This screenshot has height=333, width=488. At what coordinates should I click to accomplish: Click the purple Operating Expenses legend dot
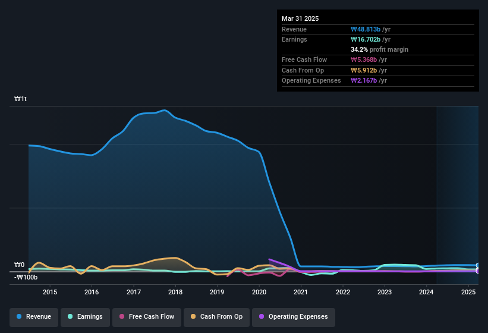pyautogui.click(x=262, y=316)
